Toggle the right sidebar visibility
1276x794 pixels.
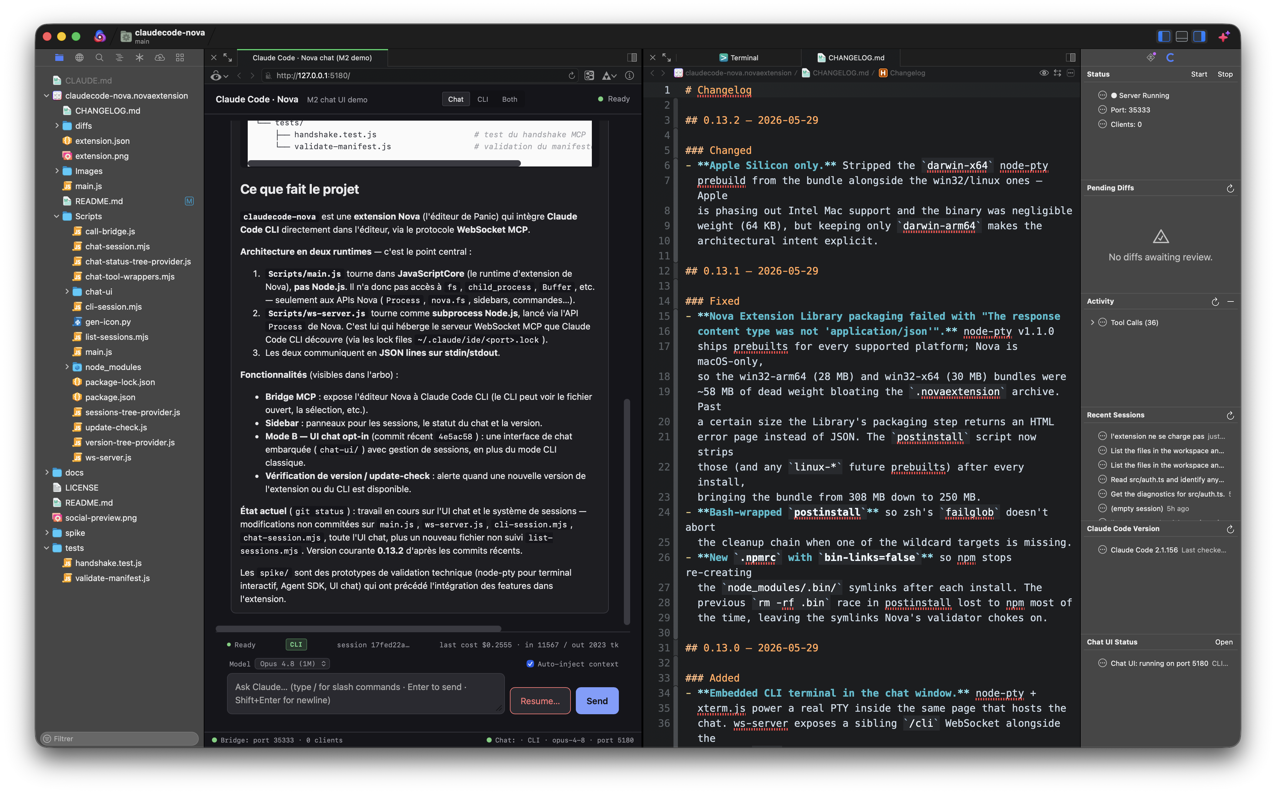pyautogui.click(x=1199, y=36)
